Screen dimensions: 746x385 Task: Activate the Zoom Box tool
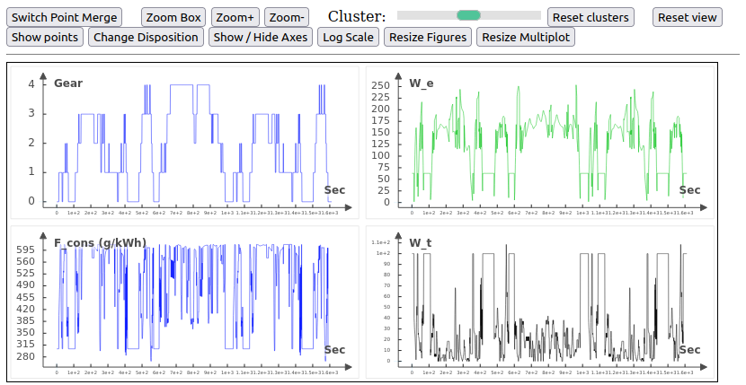173,17
